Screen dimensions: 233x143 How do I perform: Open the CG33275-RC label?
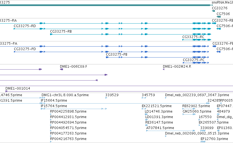coord(193,37)
